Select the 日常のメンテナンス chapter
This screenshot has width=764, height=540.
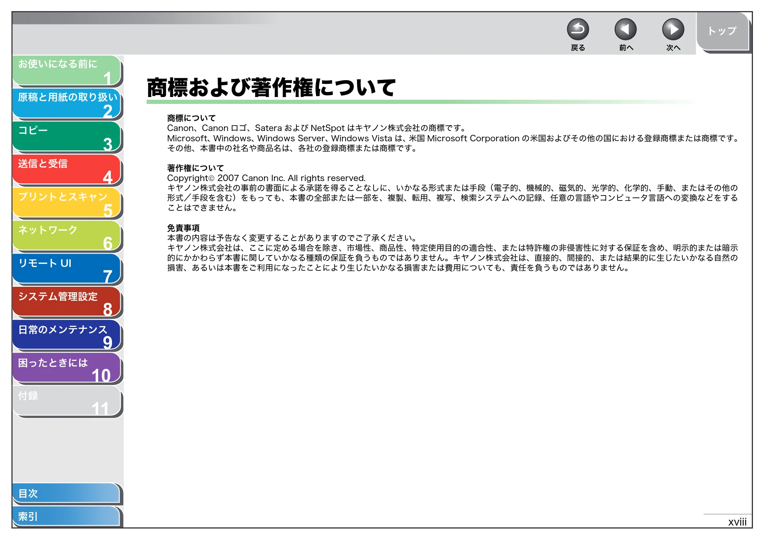click(x=67, y=335)
